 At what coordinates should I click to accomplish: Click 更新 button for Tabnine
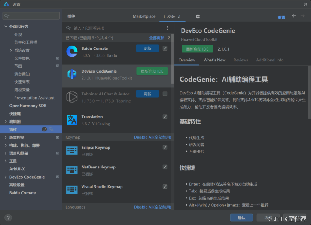pyautogui.click(x=147, y=94)
